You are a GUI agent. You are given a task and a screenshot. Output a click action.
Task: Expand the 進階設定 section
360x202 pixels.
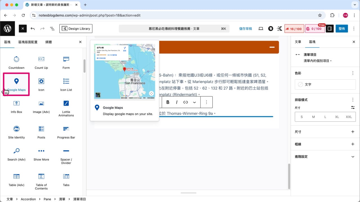(325, 157)
